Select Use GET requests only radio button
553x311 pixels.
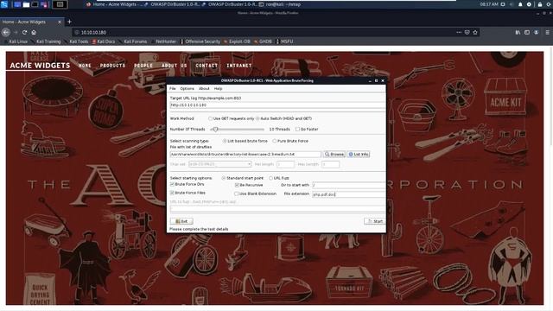210,118
